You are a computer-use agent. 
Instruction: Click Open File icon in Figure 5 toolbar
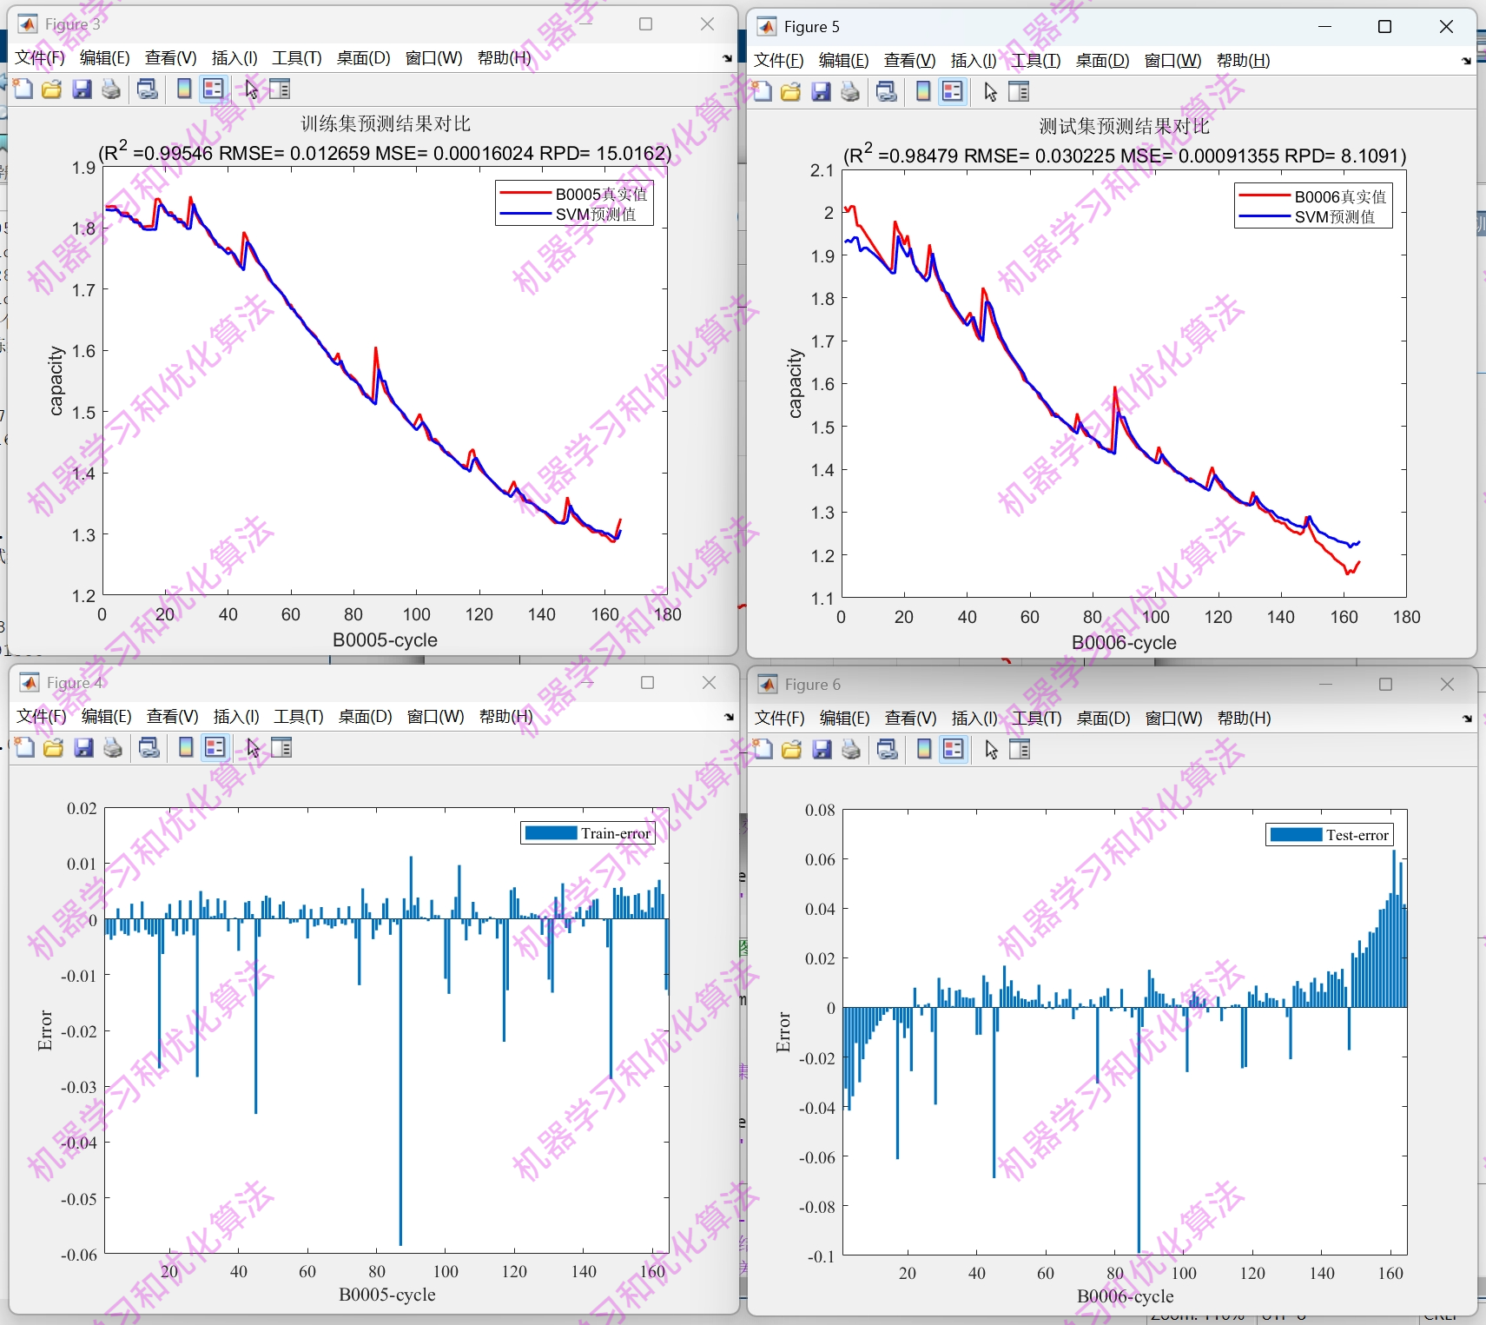pyautogui.click(x=791, y=91)
